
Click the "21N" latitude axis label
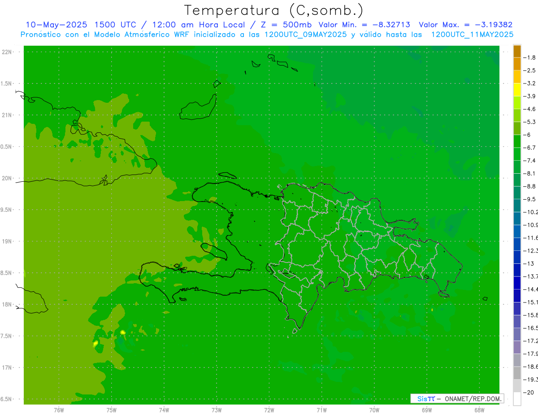[x=7, y=115]
